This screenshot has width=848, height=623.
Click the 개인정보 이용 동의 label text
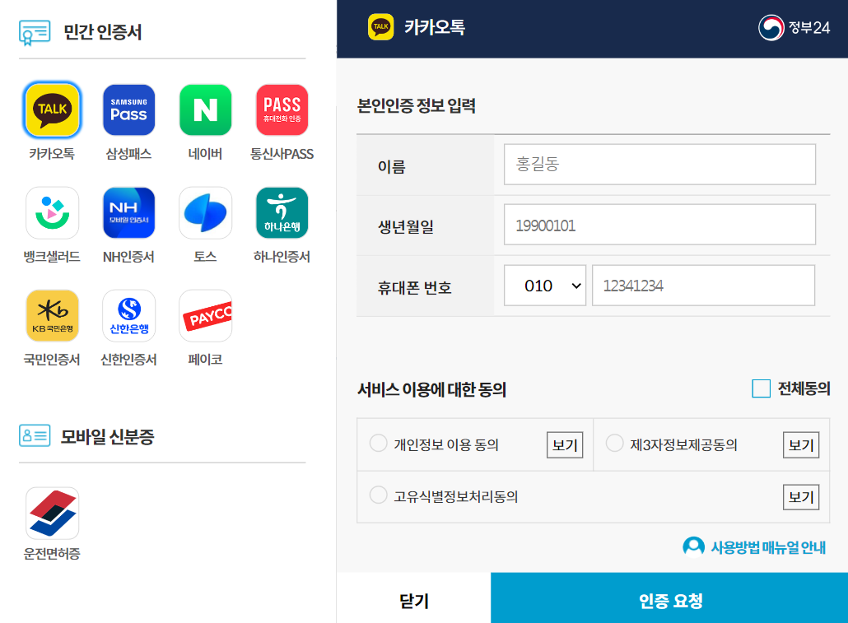pyautogui.click(x=446, y=444)
